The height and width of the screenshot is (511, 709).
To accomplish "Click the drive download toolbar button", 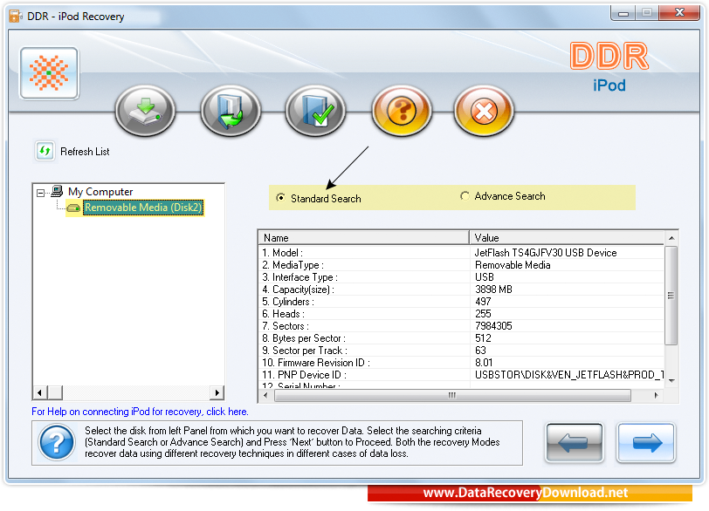I will click(145, 111).
